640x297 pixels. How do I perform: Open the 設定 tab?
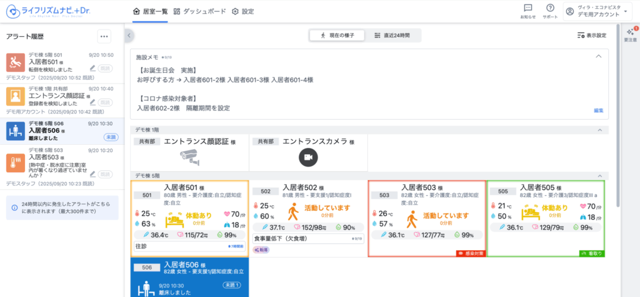(x=242, y=11)
